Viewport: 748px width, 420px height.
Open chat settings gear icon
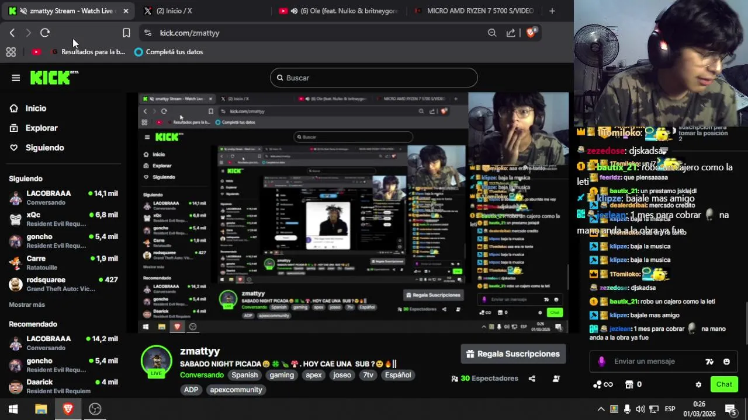[x=698, y=384]
